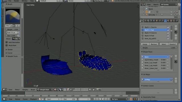Remove the active vertex group
Image resolution: width=182 pixels, height=102 pixels.
tap(176, 29)
